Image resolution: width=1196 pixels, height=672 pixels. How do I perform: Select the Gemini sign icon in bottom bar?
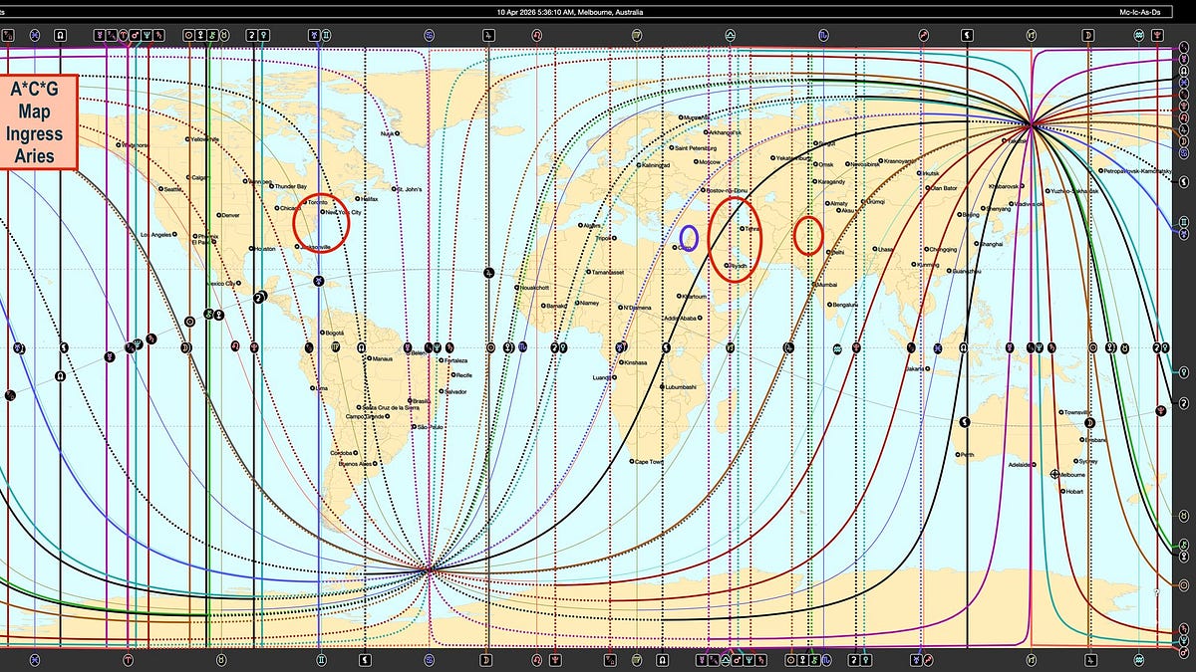pyautogui.click(x=321, y=659)
